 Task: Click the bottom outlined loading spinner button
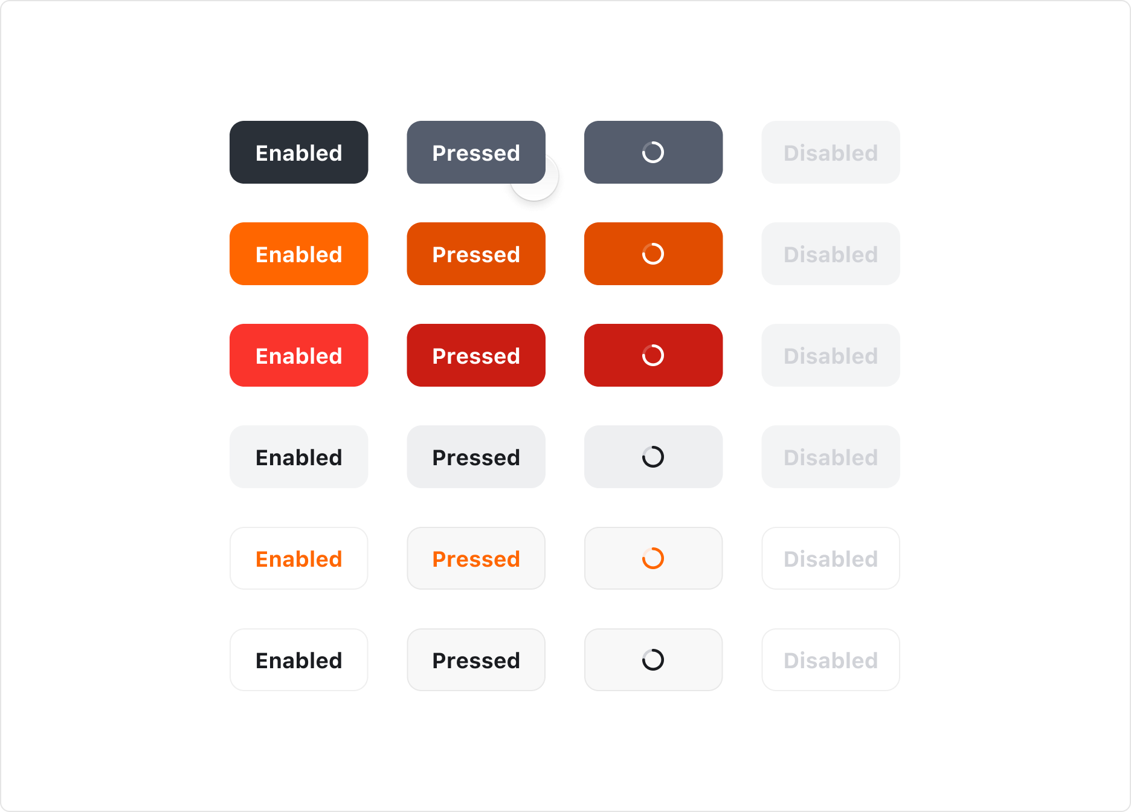tap(653, 660)
